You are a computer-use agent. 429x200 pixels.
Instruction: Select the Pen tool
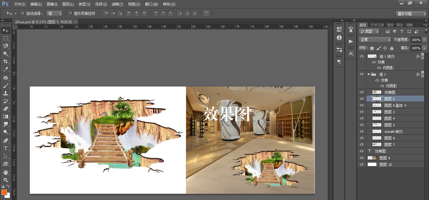(6, 140)
